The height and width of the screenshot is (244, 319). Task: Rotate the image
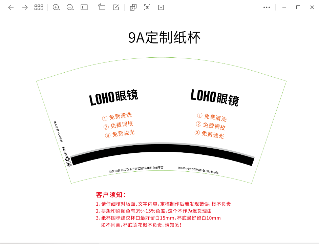[102, 7]
